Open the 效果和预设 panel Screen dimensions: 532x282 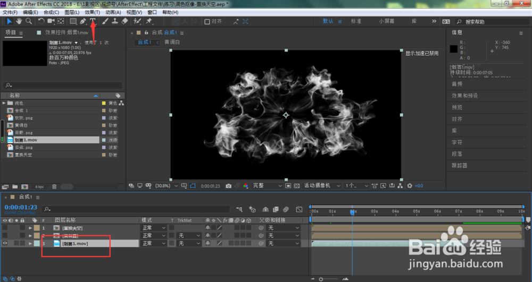tap(464, 96)
